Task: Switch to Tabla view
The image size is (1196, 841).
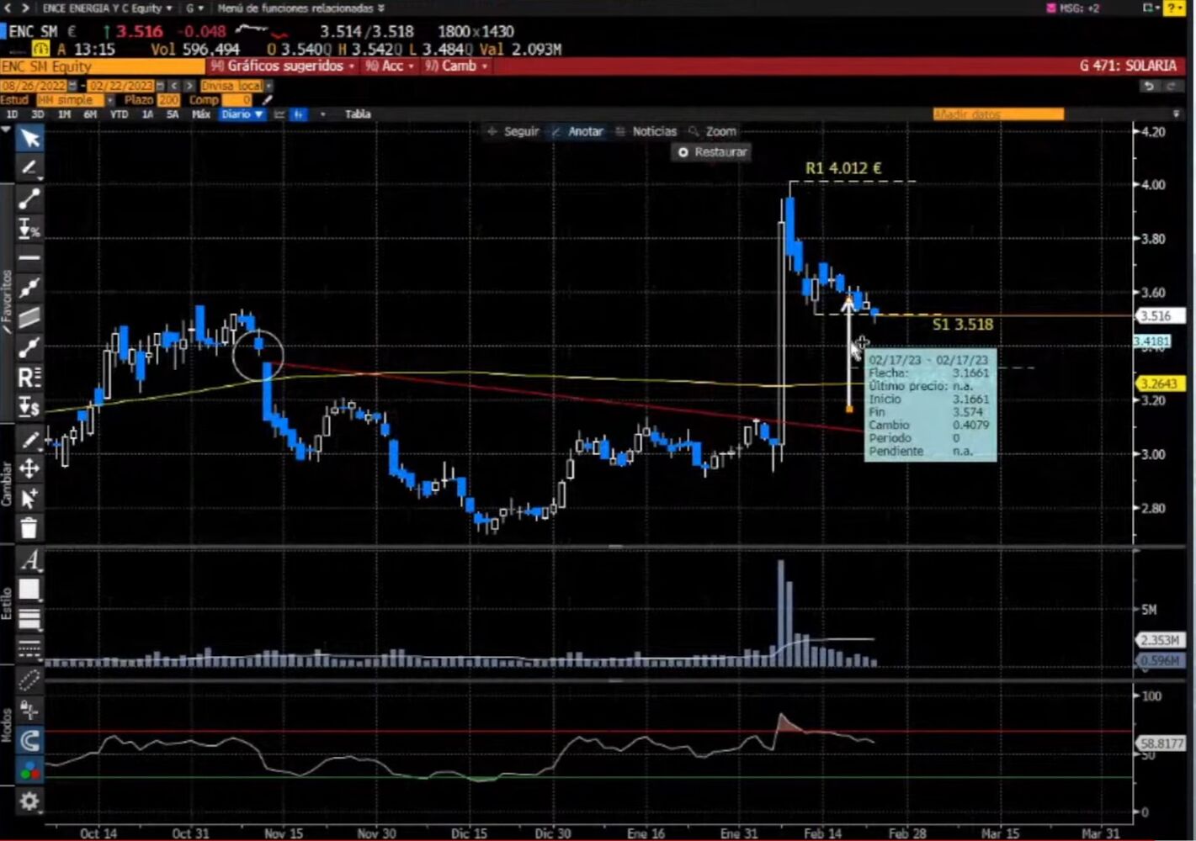Action: (358, 114)
